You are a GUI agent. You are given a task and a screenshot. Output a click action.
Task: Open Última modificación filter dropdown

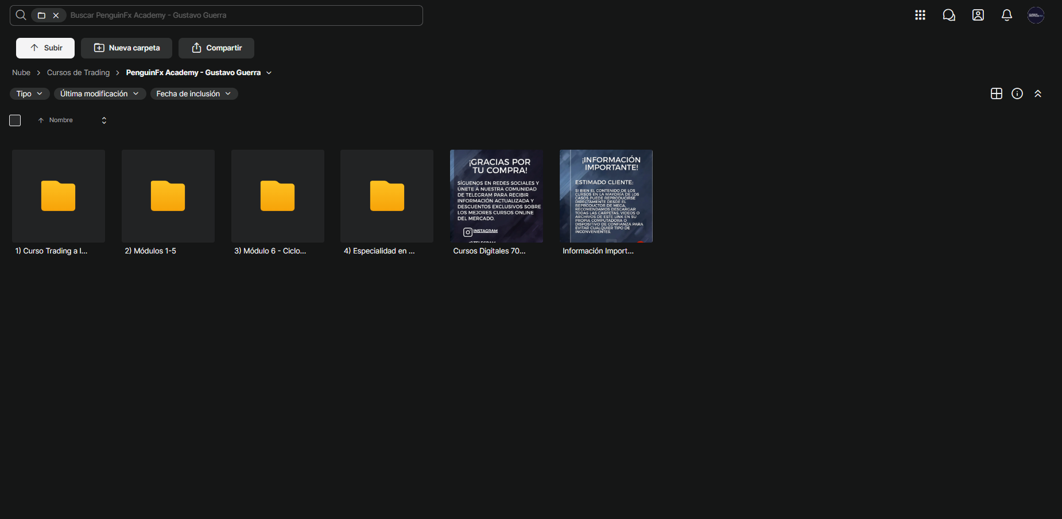pos(100,93)
